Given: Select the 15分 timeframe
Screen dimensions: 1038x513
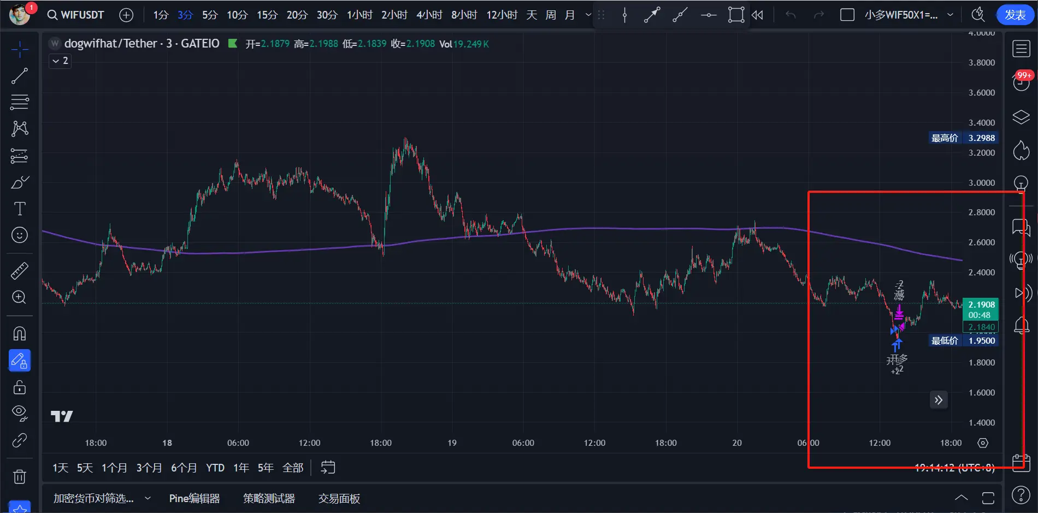Looking at the screenshot, I should coord(267,15).
